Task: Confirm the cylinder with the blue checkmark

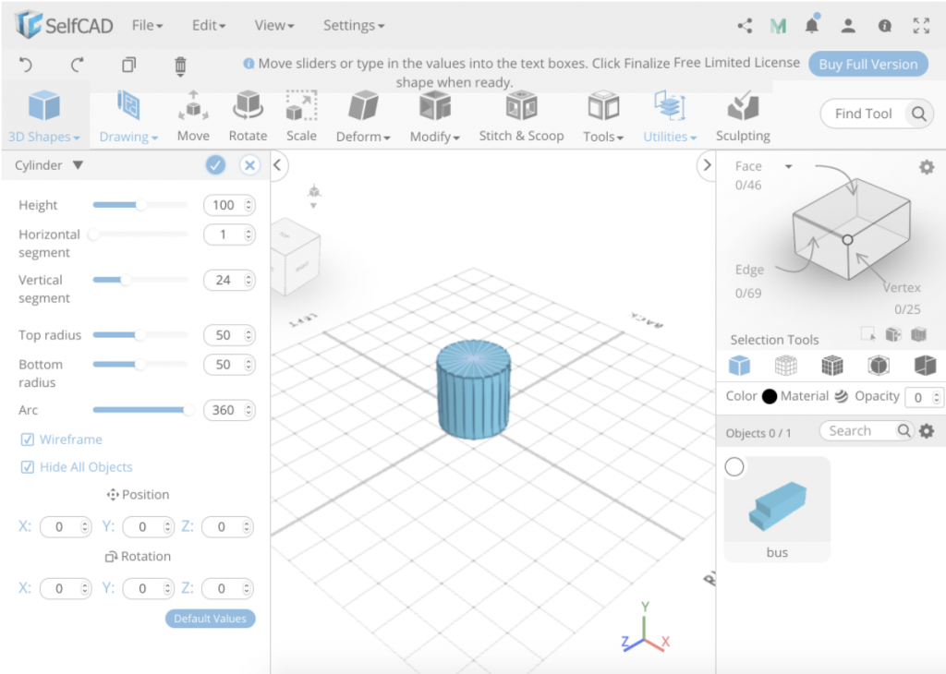Action: pos(214,164)
